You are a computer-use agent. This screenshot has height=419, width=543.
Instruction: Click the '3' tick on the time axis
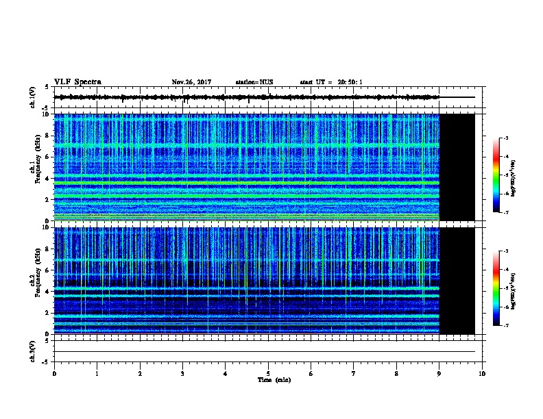point(182,374)
